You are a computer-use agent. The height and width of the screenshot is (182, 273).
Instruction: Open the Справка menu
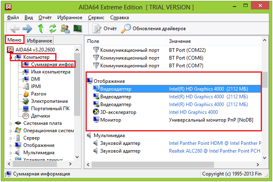click(120, 18)
